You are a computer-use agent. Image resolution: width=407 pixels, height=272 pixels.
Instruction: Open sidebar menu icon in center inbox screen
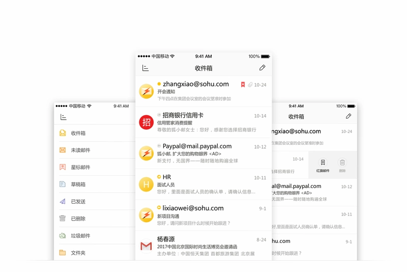[146, 68]
